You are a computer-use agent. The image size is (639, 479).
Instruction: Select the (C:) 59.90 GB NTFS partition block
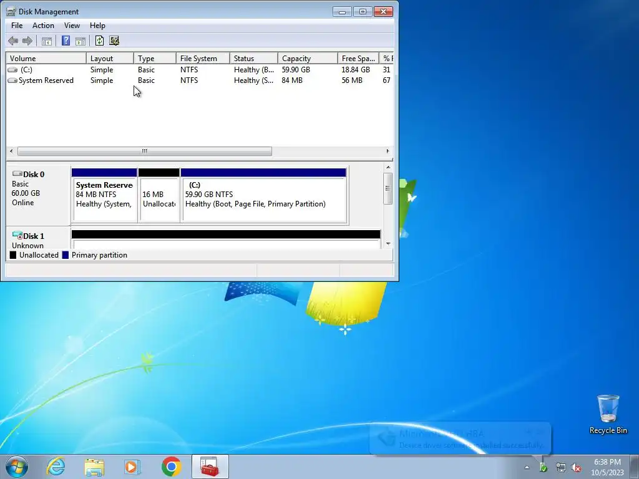264,195
